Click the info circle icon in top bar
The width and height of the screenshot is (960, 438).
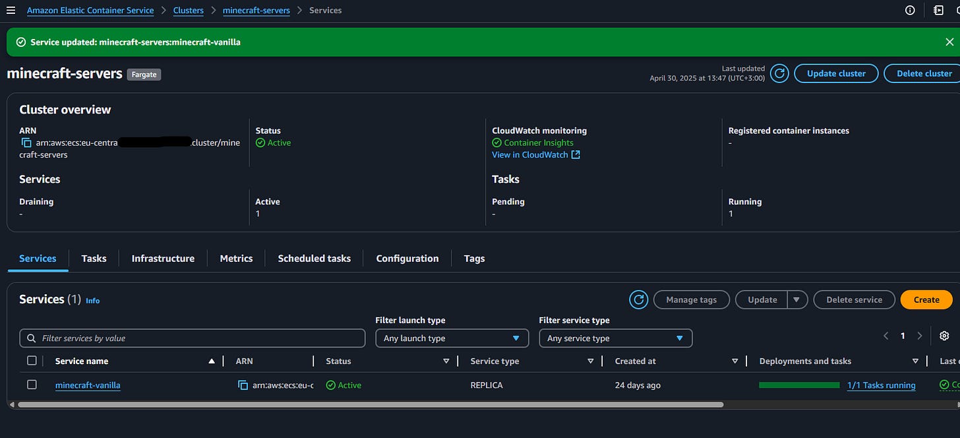(911, 10)
